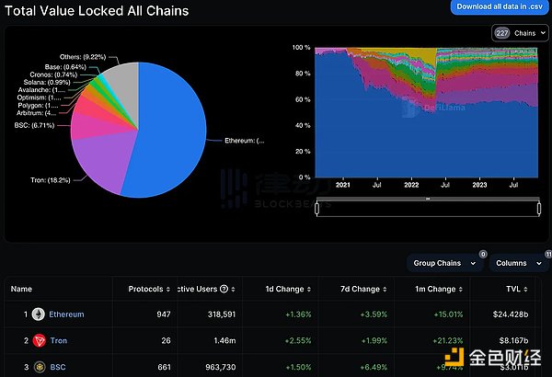
Task: Open the Tron chain link
Action: pos(59,340)
